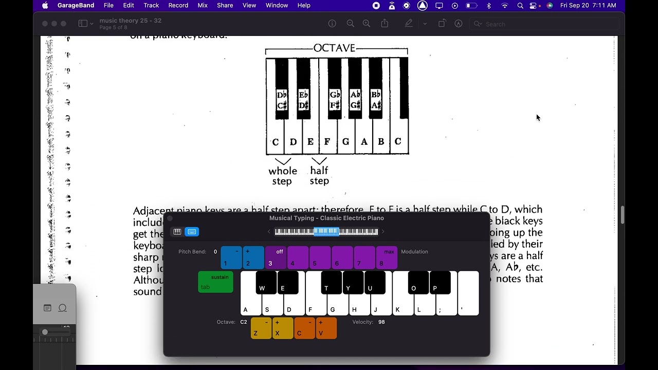Shift the keyboard range left with arrow
This screenshot has height=370, width=658.
[269, 232]
